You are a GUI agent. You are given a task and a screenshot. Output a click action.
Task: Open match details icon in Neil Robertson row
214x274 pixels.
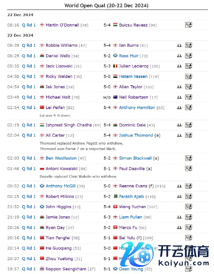coord(188,97)
